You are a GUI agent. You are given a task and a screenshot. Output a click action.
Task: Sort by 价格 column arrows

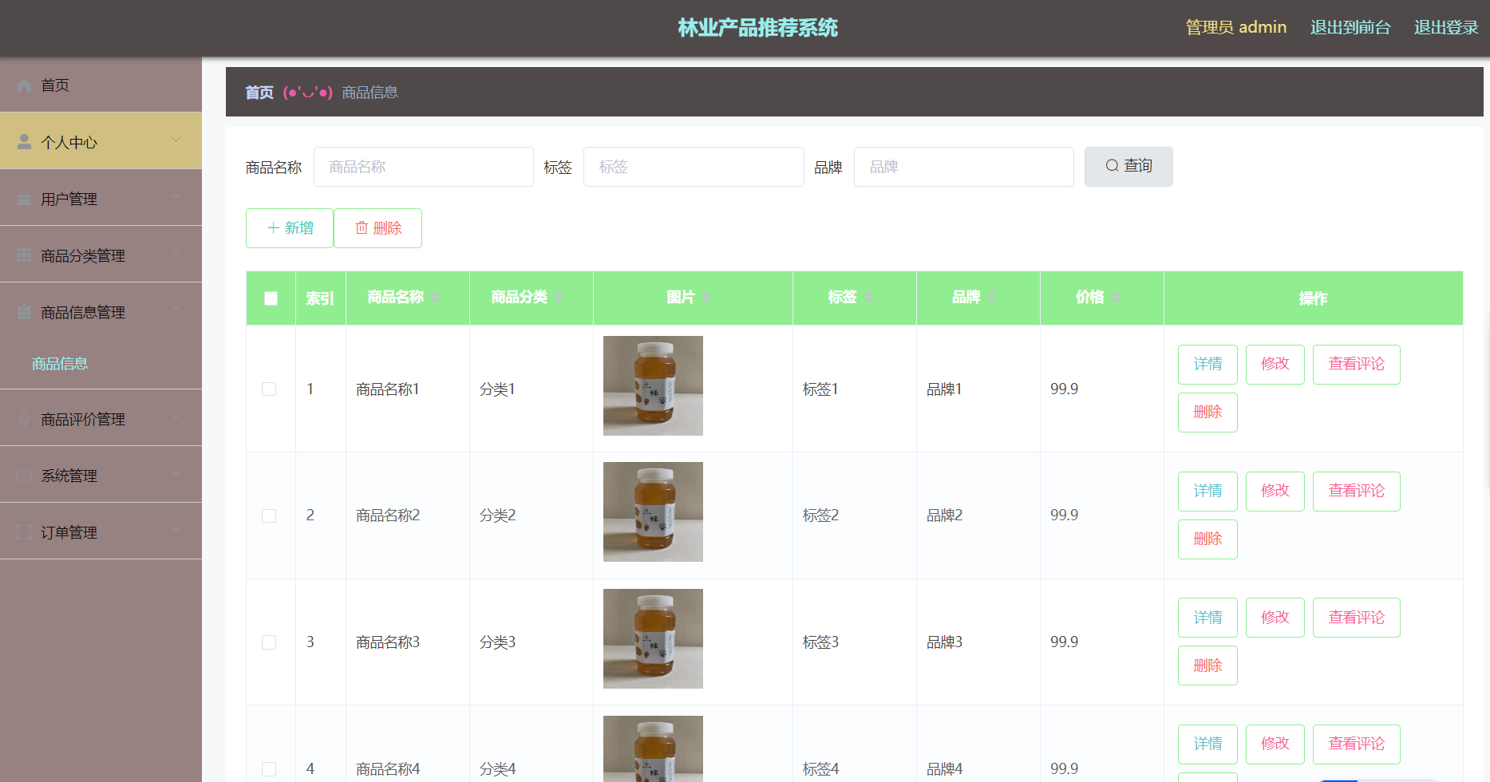coord(1116,297)
